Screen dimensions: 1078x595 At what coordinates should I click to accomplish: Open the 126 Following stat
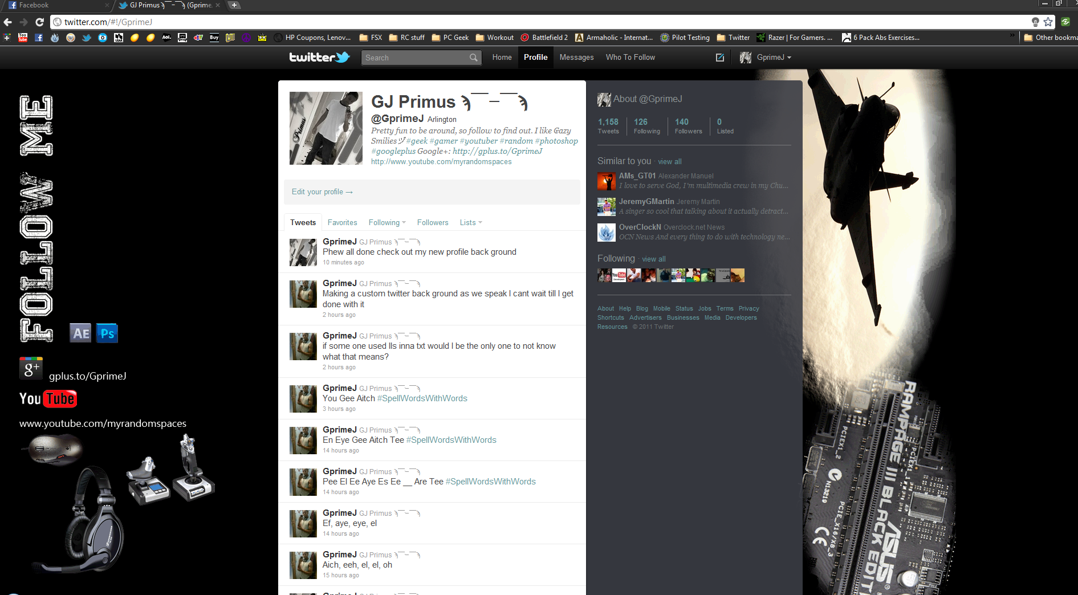(646, 126)
